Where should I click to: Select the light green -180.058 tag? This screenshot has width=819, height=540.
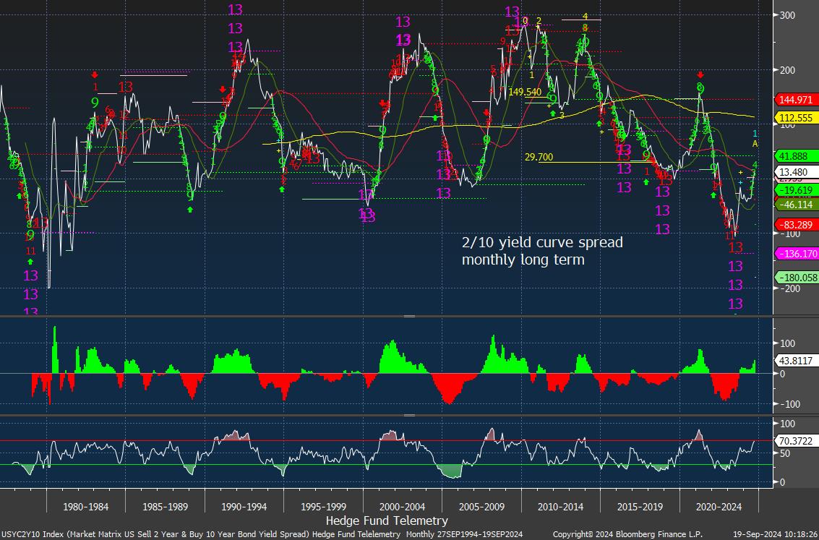(x=797, y=278)
